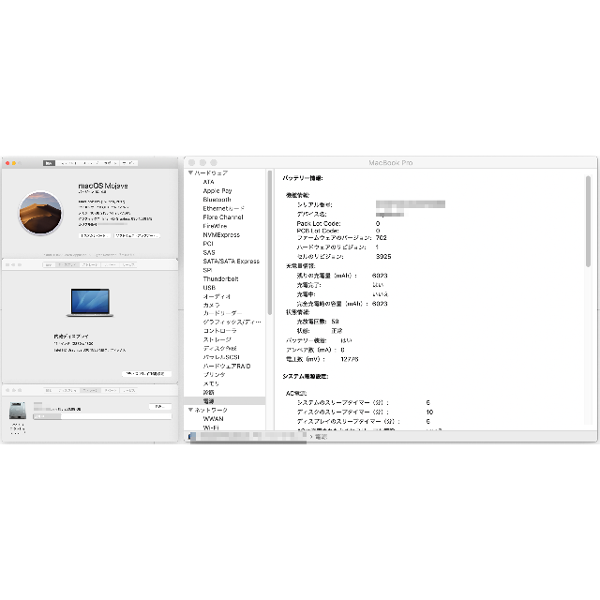Select SATA/SATA Express in the hardware list
The height and width of the screenshot is (600, 600).
click(x=232, y=261)
